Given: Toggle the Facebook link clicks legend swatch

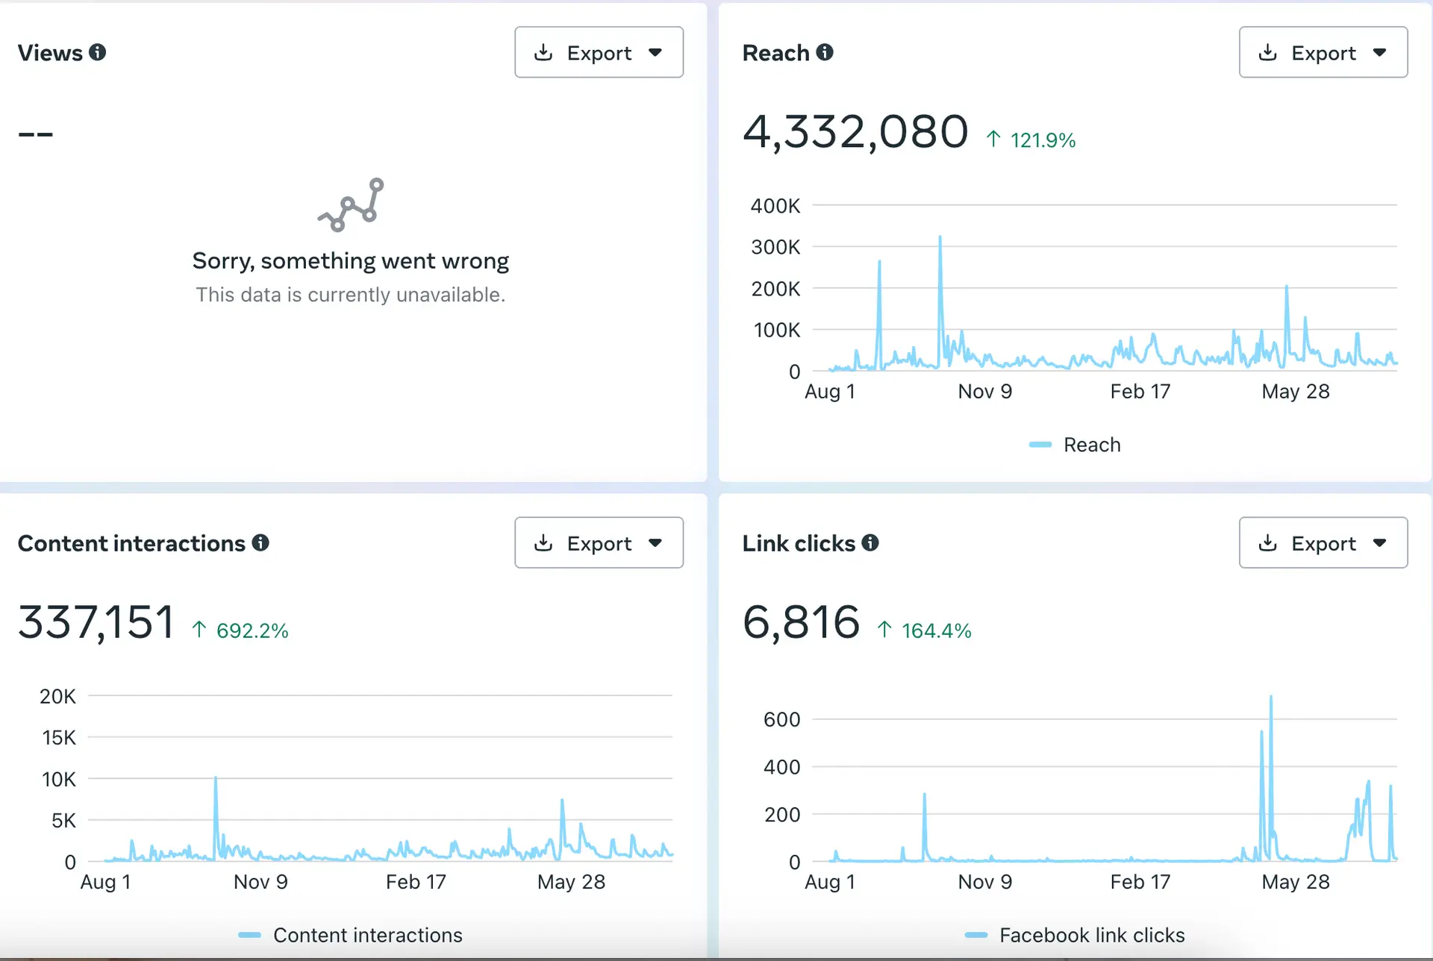Looking at the screenshot, I should [976, 935].
